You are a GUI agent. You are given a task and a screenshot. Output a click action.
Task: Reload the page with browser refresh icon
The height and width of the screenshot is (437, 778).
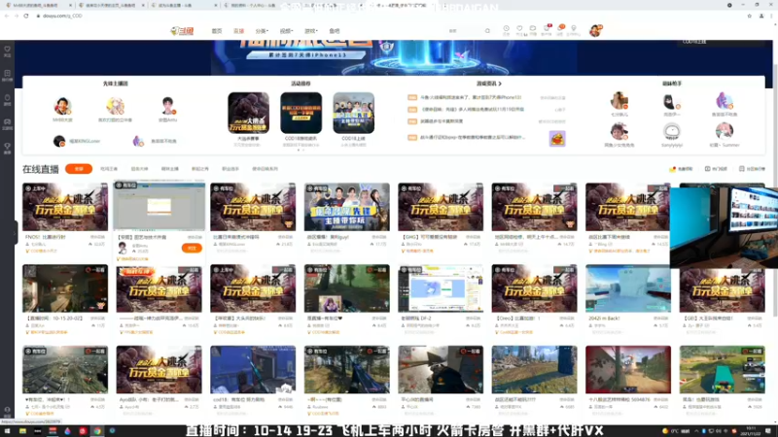pos(26,16)
